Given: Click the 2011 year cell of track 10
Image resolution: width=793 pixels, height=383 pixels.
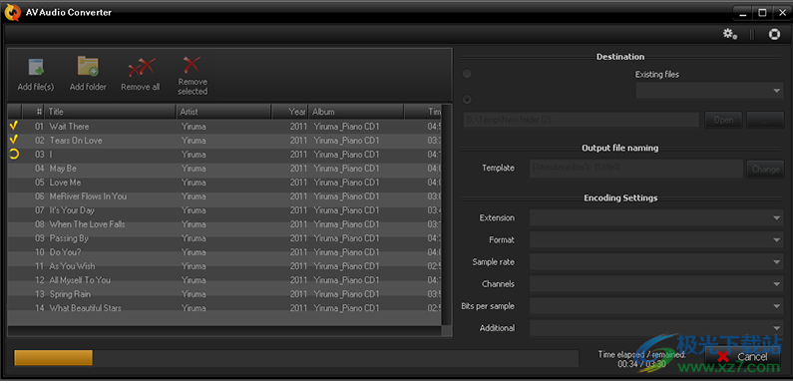Looking at the screenshot, I should click(x=298, y=252).
